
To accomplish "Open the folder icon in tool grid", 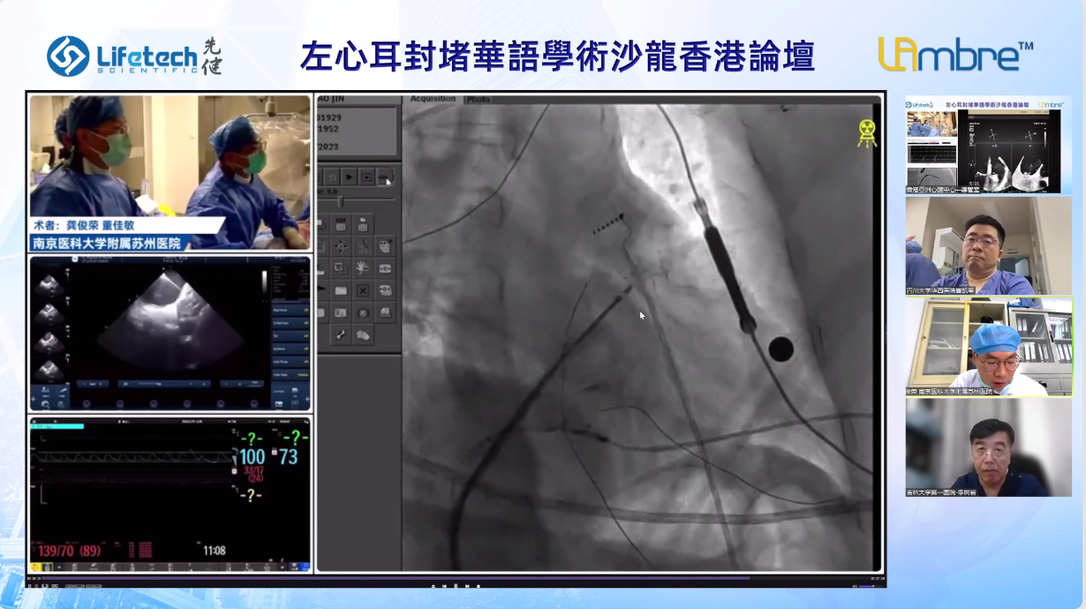I will point(341,290).
